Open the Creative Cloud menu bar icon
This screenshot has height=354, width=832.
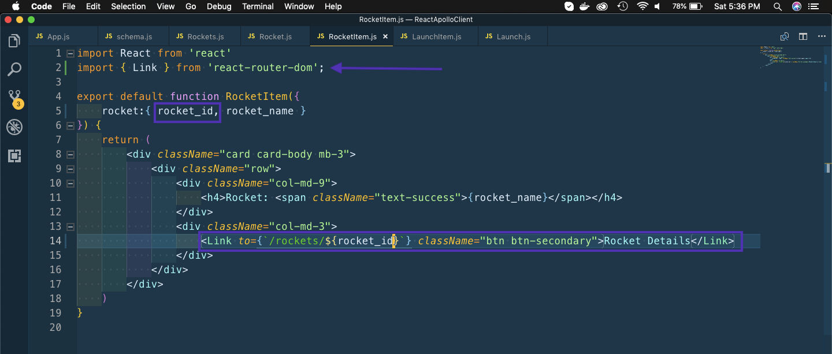point(603,6)
